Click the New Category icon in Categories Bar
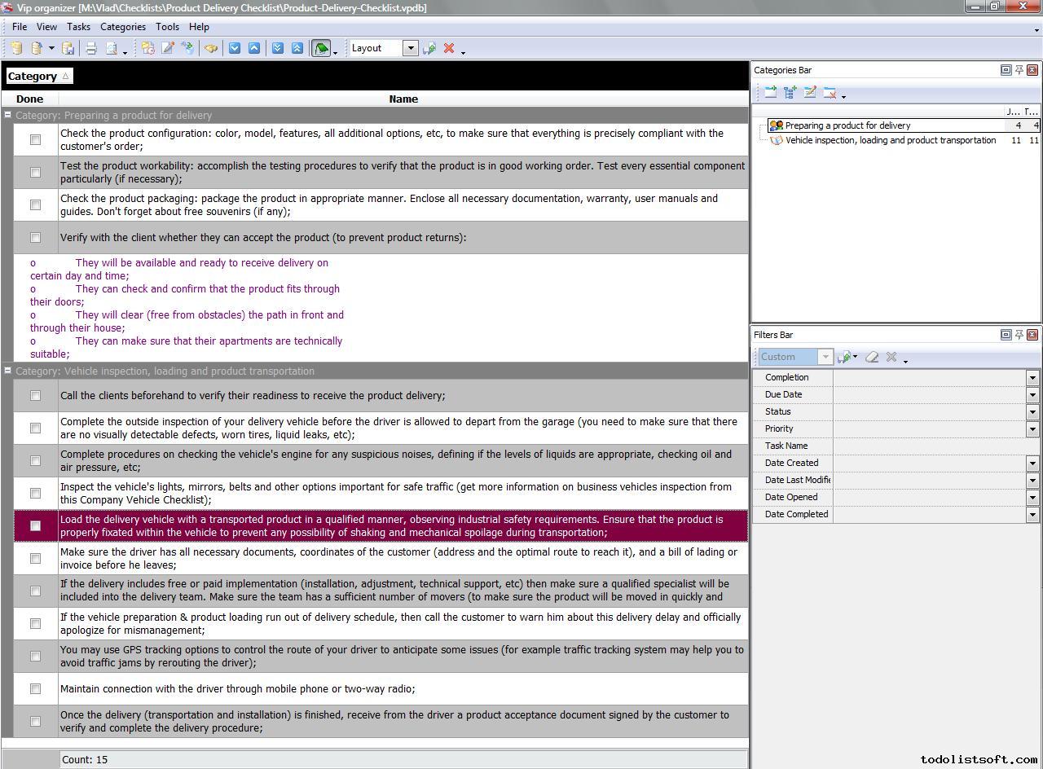The image size is (1043, 769). click(770, 93)
